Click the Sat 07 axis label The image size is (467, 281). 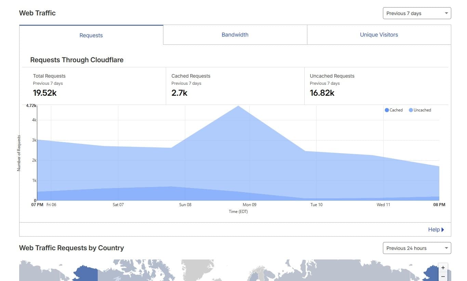click(118, 205)
